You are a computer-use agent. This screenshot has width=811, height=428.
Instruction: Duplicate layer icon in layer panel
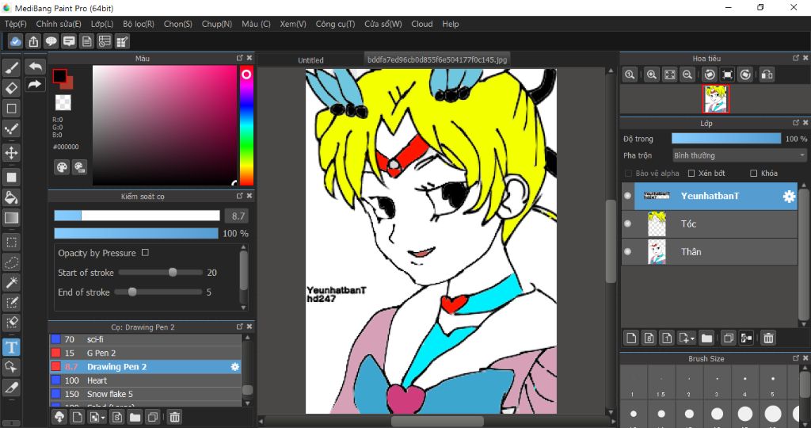729,338
